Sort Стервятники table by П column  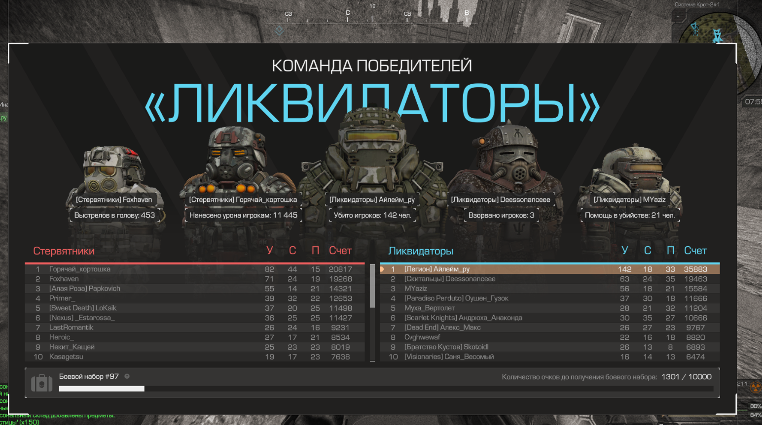click(x=315, y=251)
